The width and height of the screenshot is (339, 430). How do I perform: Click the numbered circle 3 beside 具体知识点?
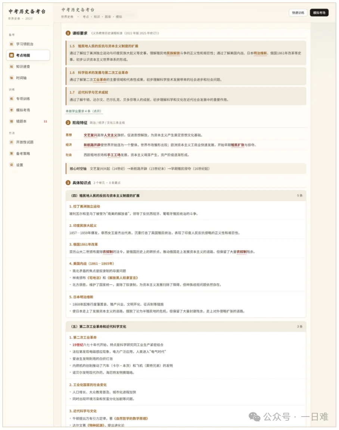(68, 183)
